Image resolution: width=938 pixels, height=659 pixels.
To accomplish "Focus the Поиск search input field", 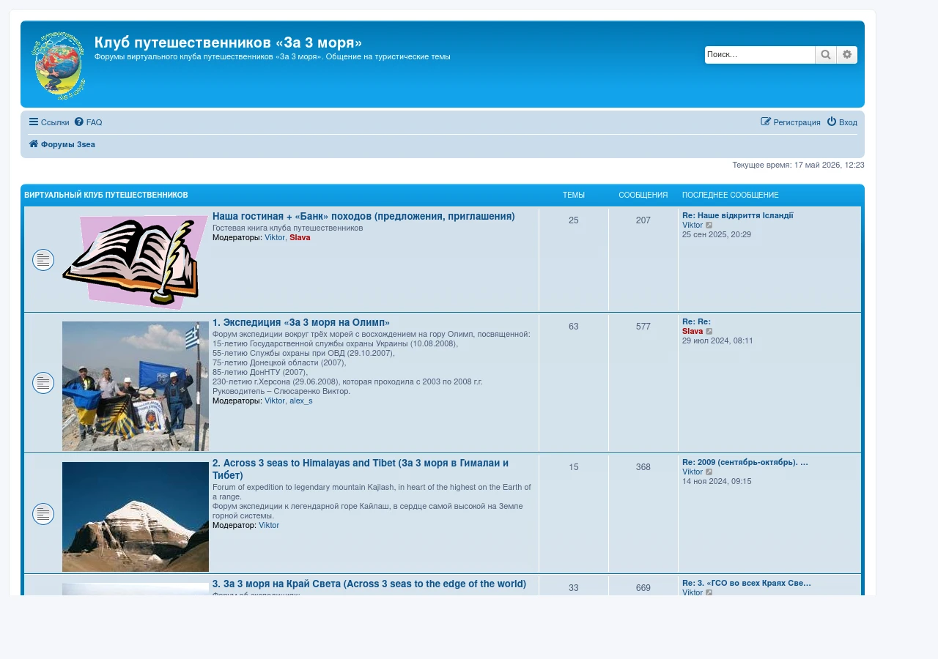I will (x=760, y=55).
